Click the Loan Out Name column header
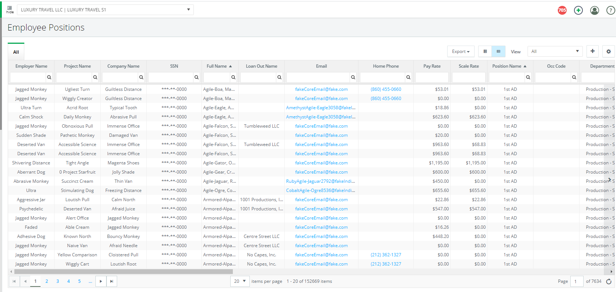Image resolution: width=616 pixels, height=292 pixels. [x=262, y=66]
